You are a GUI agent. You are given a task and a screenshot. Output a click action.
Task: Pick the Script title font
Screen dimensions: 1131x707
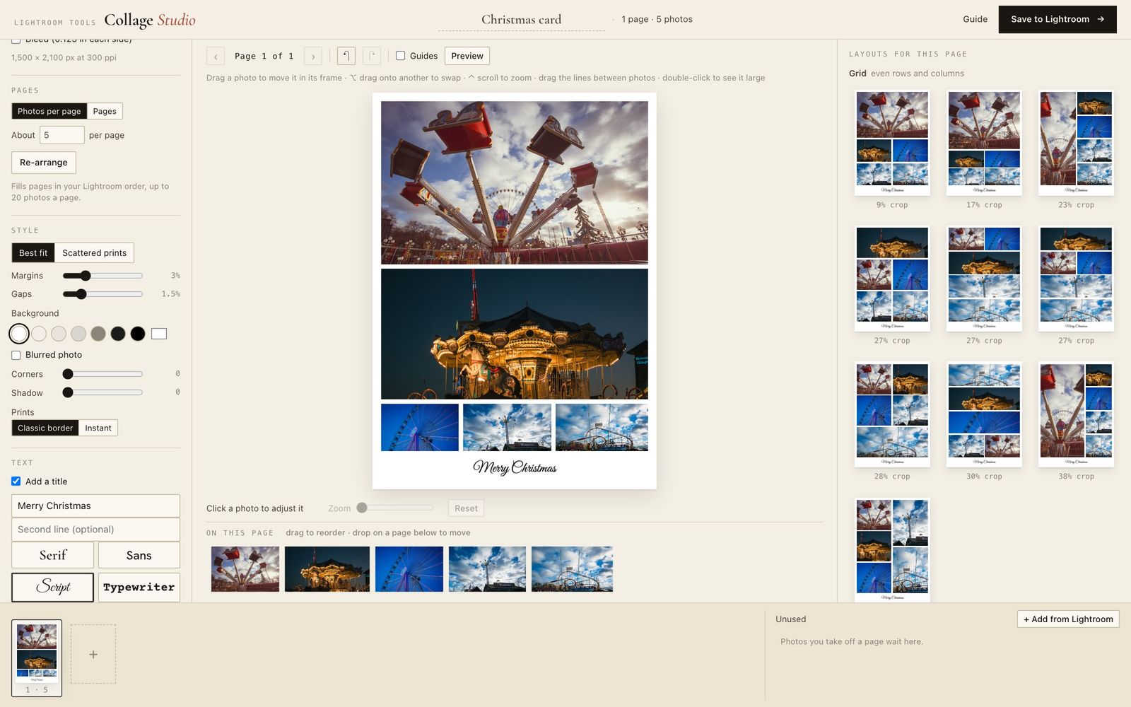click(53, 587)
